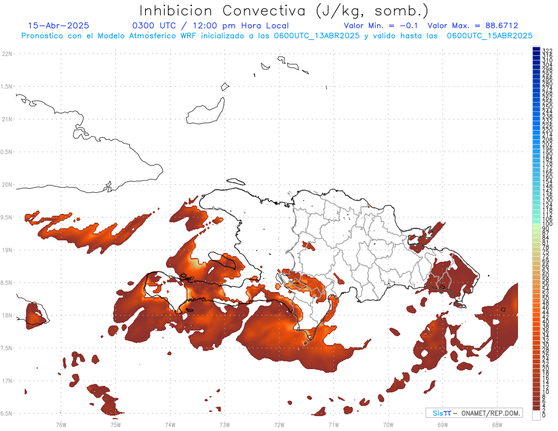Click the "20" value on the color scale
Screen dimensions: 558x431
click(546, 369)
